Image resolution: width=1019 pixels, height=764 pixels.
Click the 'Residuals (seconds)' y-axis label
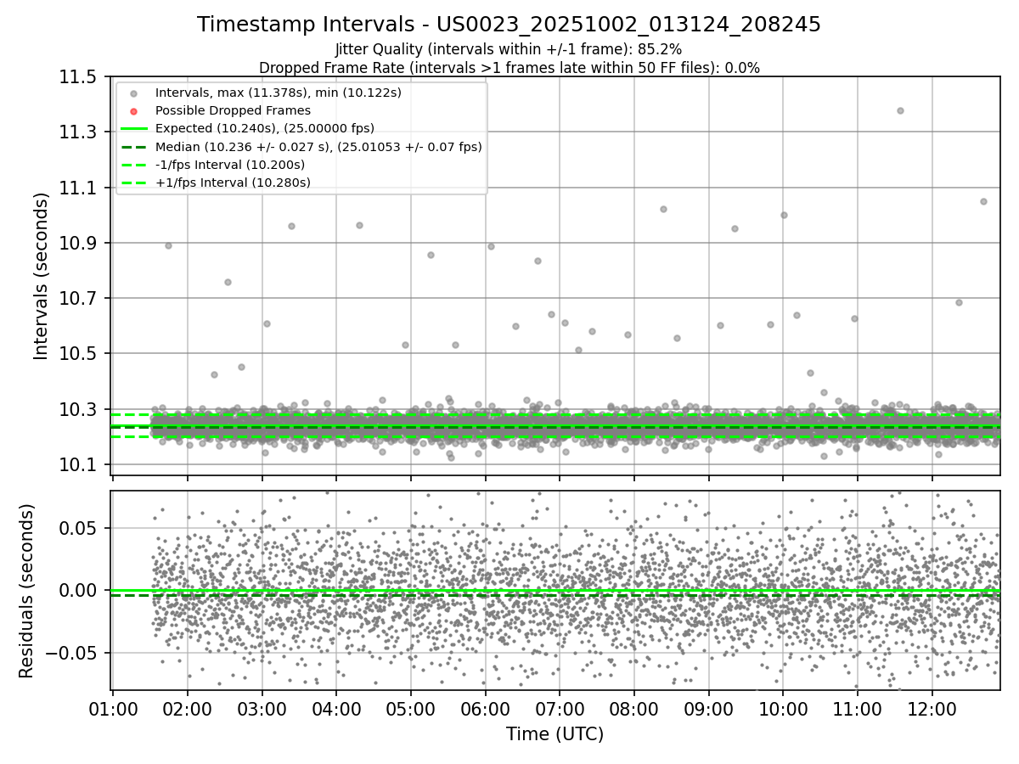(x=27, y=590)
